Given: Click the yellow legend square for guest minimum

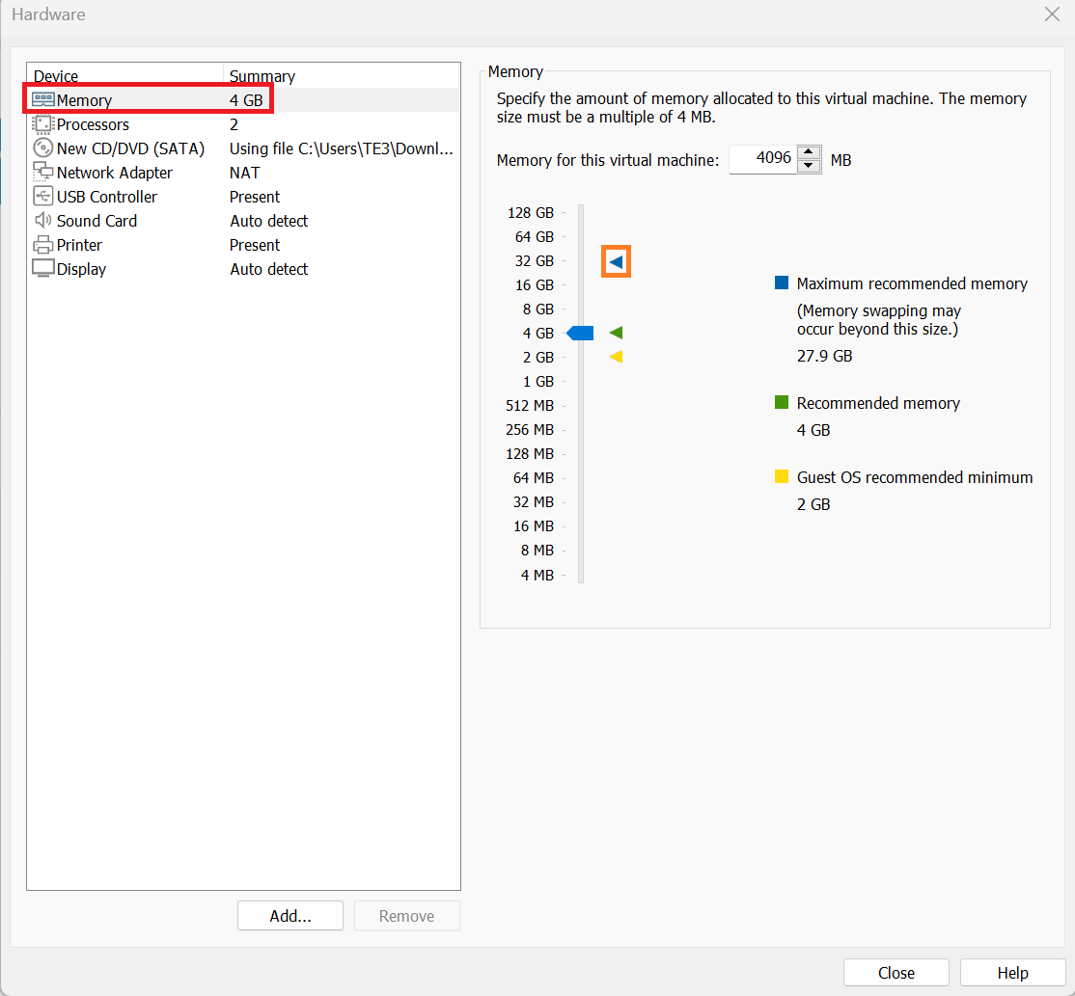Looking at the screenshot, I should tap(781, 476).
